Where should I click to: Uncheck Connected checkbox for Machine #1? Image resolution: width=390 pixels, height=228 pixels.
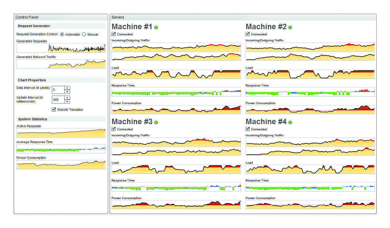tap(114, 34)
